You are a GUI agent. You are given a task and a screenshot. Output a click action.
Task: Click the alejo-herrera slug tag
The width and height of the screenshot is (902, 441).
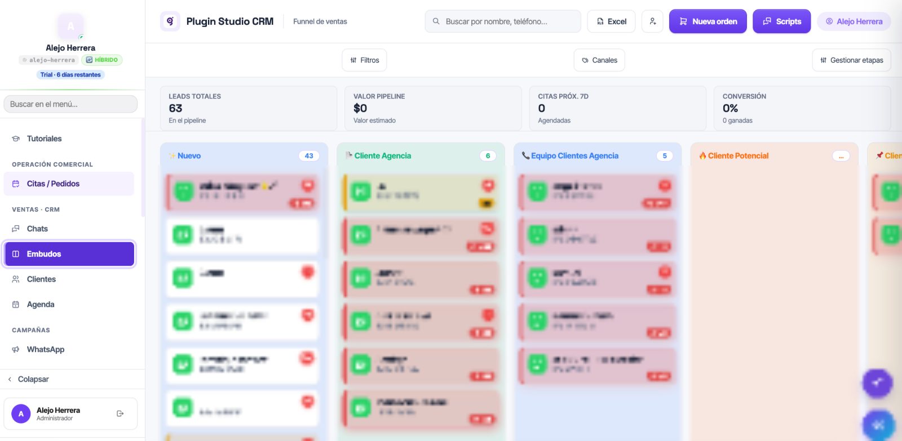pyautogui.click(x=48, y=60)
